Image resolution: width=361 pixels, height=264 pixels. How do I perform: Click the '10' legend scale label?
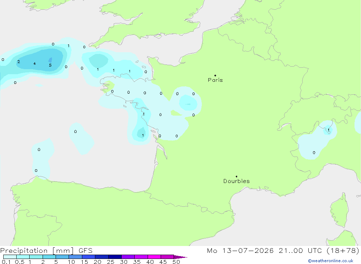(x=71, y=262)
